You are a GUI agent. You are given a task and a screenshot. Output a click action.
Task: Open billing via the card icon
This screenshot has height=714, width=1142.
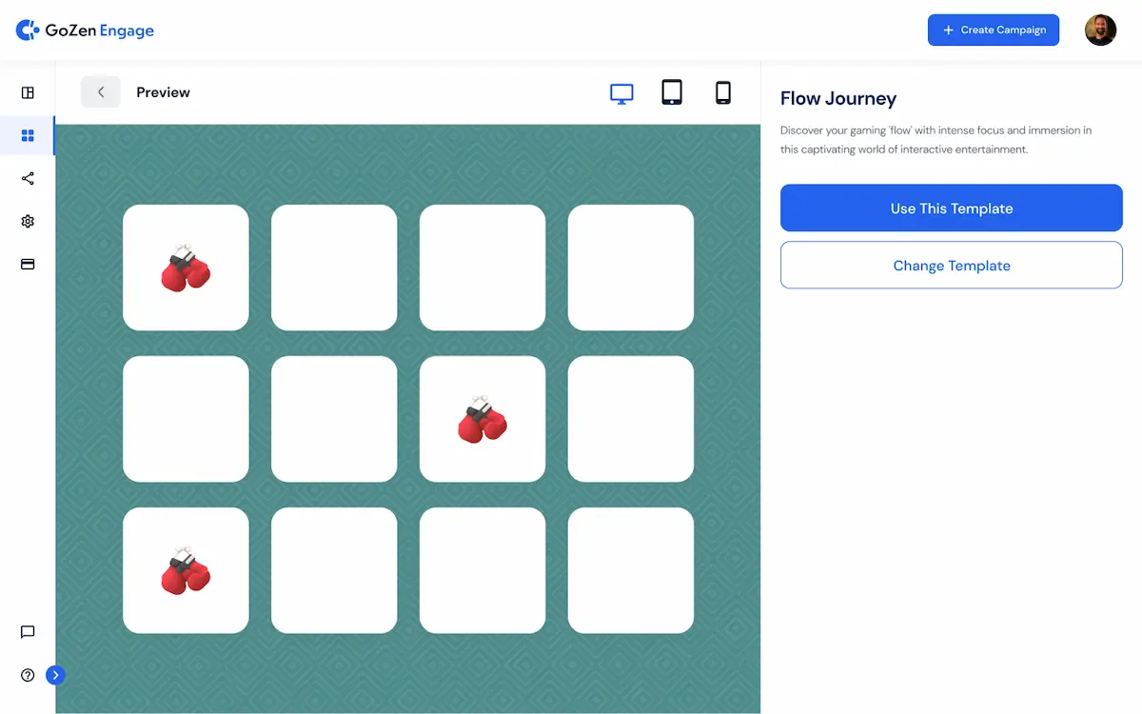pos(27,264)
